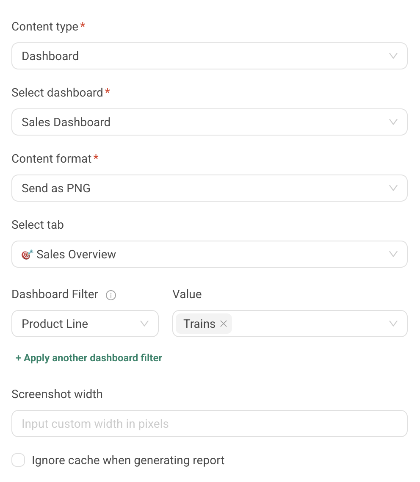Open the Content format dropdown

point(210,188)
